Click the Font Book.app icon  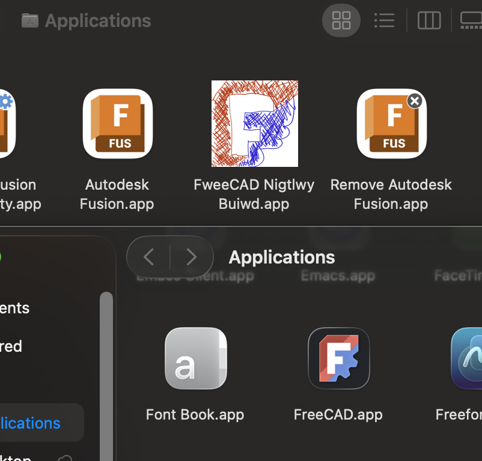196,358
